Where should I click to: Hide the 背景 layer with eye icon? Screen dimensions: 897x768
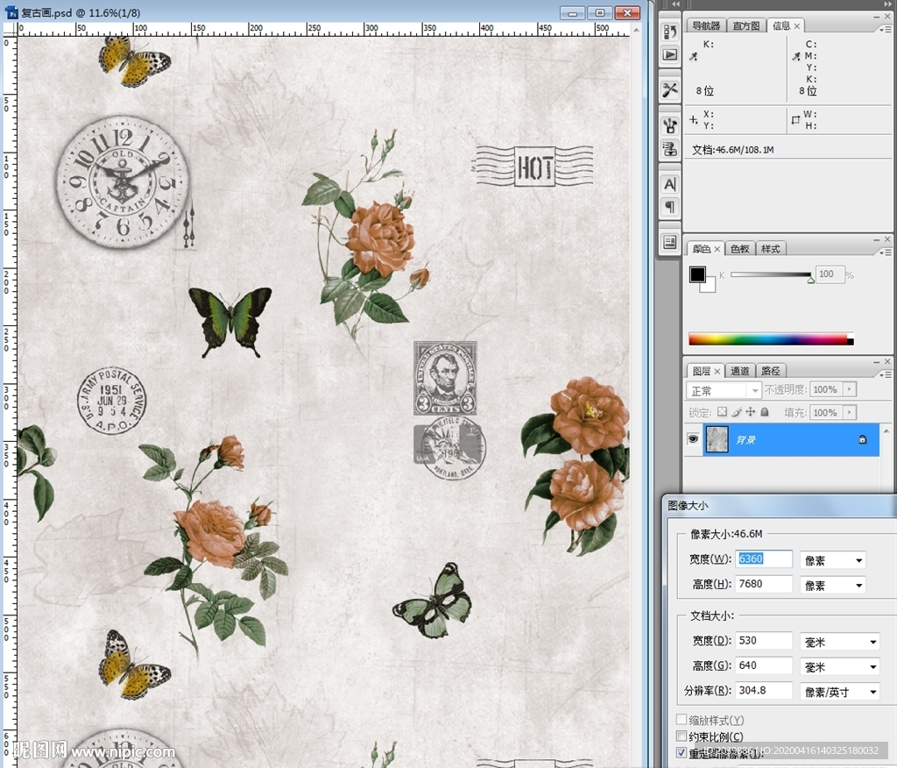(694, 439)
